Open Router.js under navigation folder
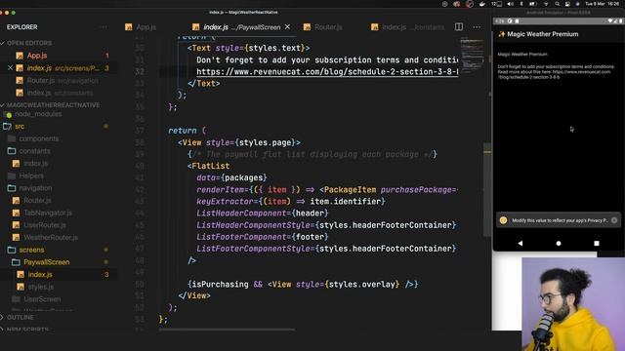This screenshot has height=351, width=625. [32, 200]
